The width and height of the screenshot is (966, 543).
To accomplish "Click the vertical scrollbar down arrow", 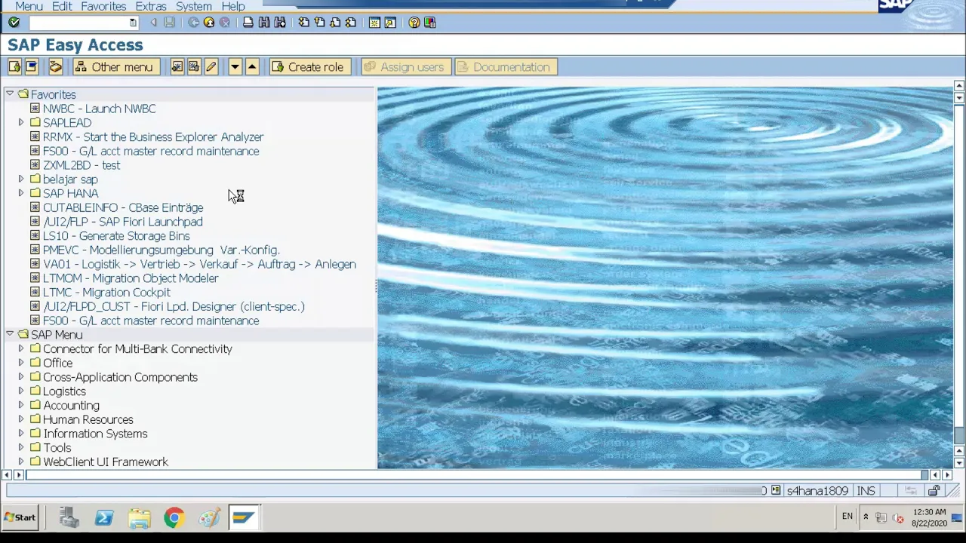I will coord(958,463).
